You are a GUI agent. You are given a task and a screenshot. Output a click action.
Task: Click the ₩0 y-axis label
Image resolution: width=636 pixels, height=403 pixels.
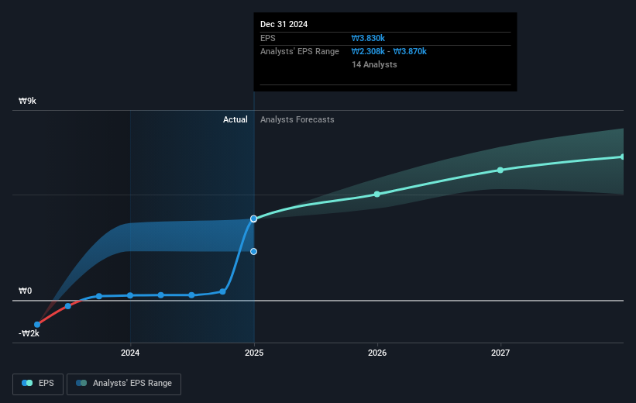(x=25, y=291)
